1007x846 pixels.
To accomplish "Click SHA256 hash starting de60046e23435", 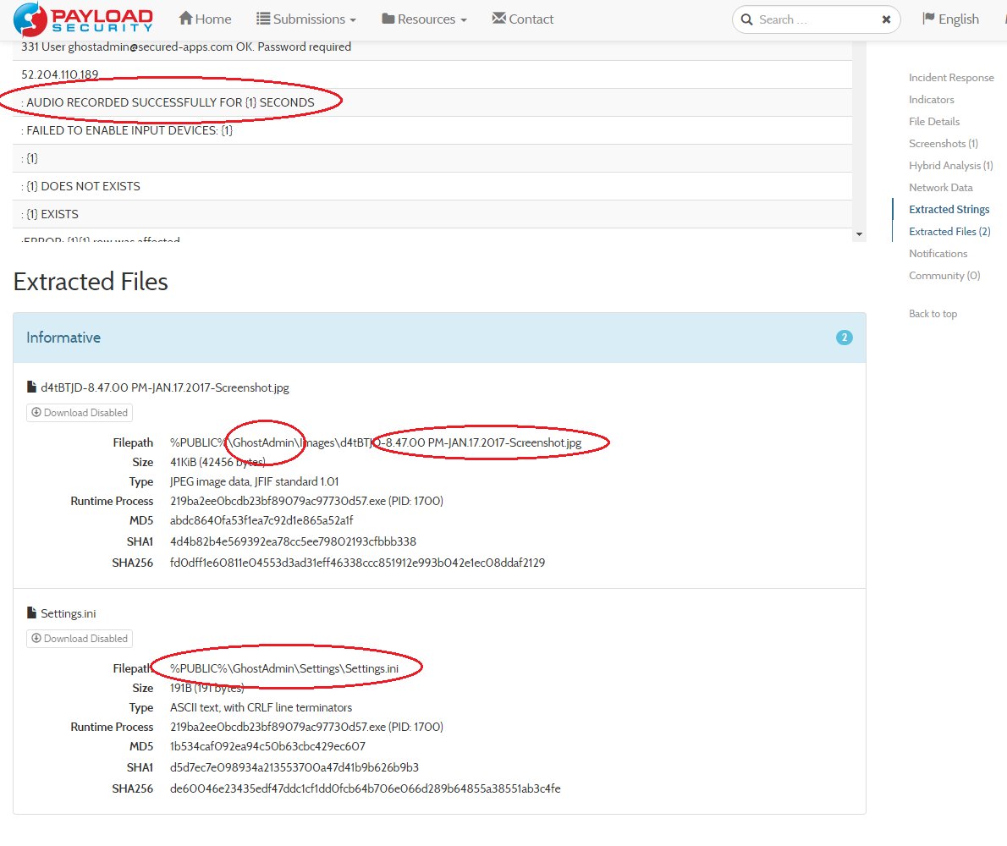I will coord(365,788).
